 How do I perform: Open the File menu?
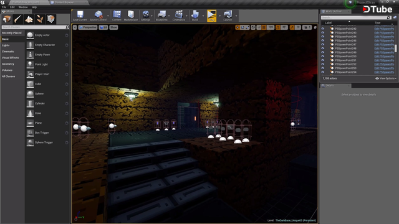4,7
